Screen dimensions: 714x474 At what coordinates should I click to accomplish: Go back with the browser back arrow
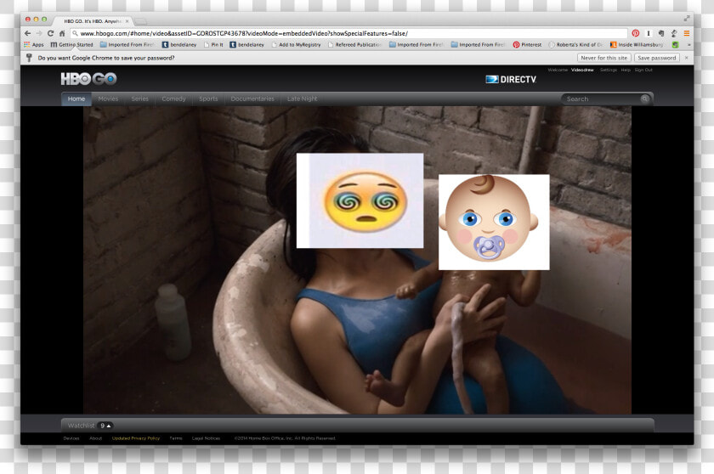(28, 33)
